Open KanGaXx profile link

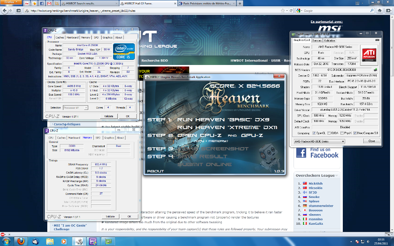[316, 224]
